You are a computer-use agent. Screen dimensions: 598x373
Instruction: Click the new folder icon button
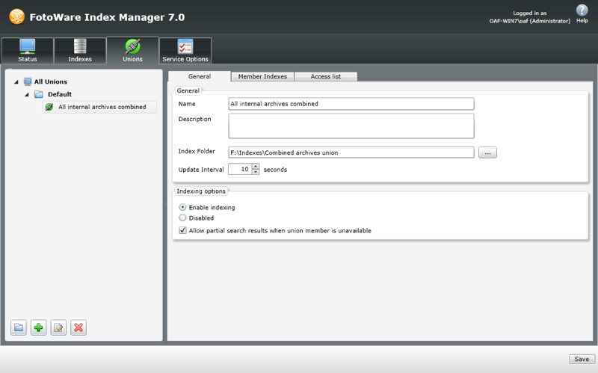click(18, 327)
